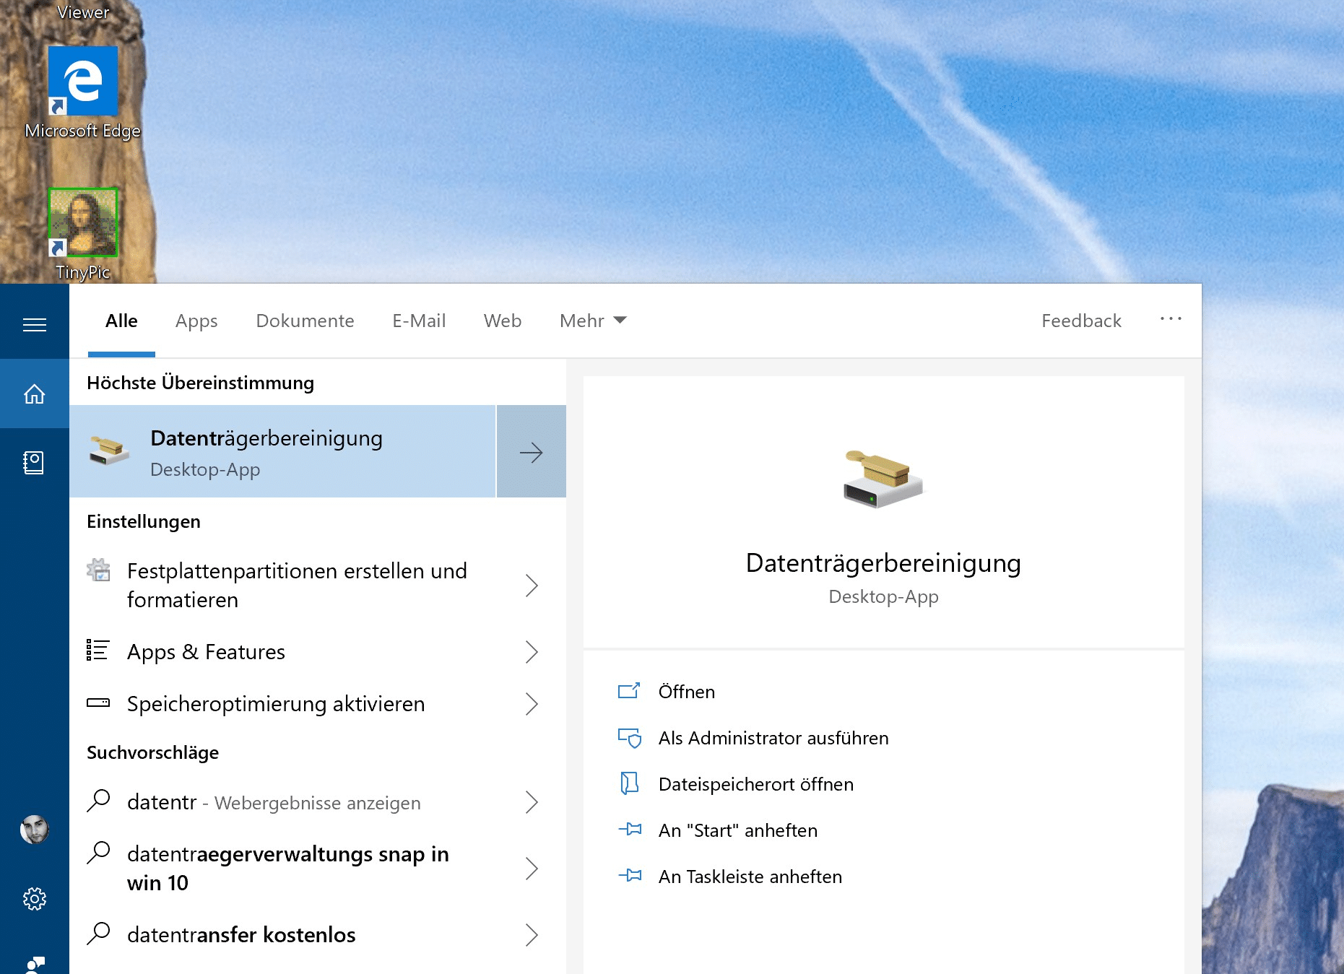Open the journal sidebar icon below Home
The width and height of the screenshot is (1344, 974).
pos(34,461)
